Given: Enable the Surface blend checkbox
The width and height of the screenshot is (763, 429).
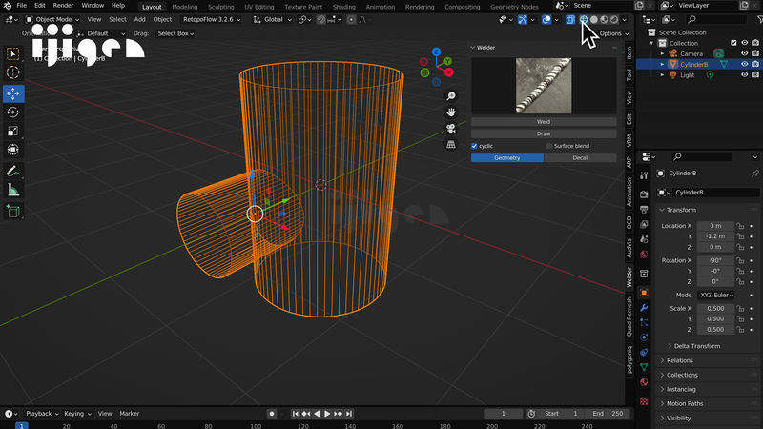Looking at the screenshot, I should [x=549, y=146].
